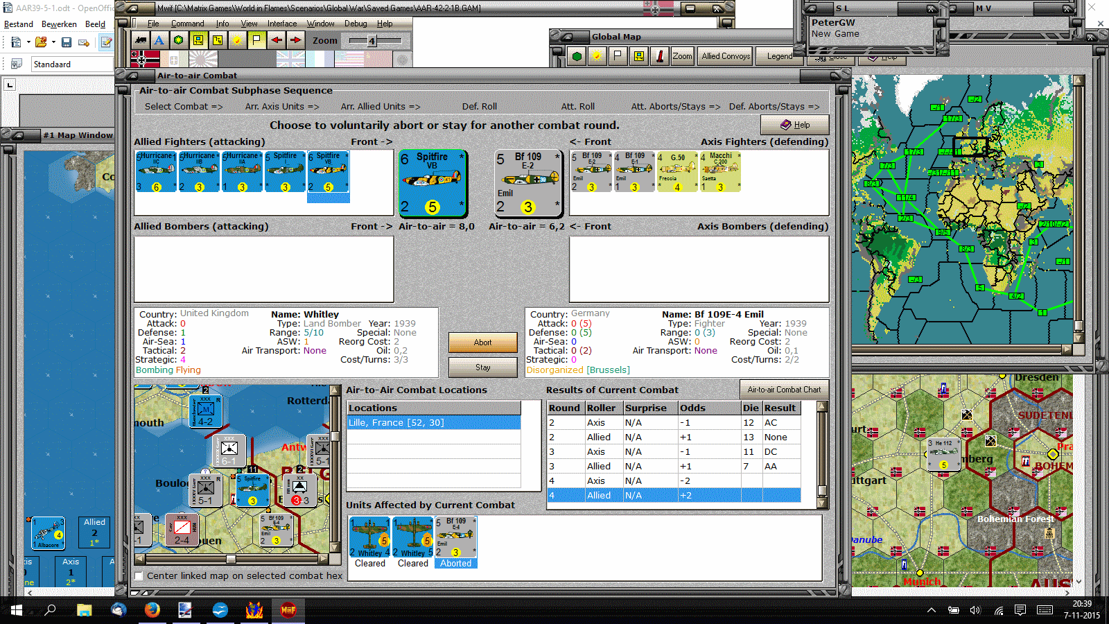Viewport: 1109px width, 624px height.
Task: Select the round 3 Axis row with result DC
Action: pos(674,451)
